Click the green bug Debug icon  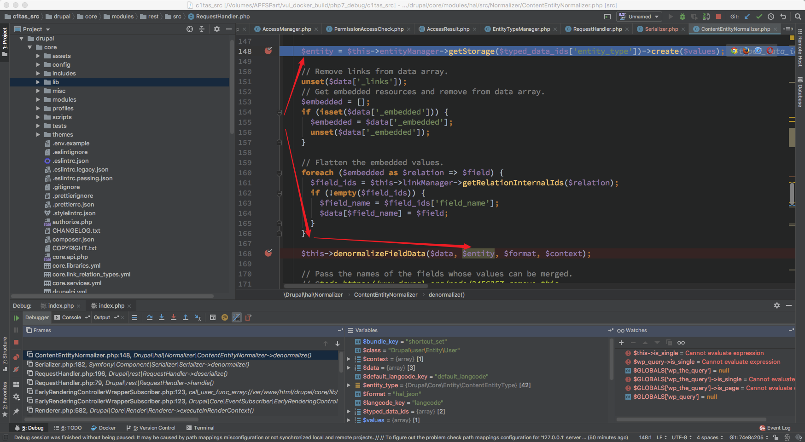pos(682,17)
